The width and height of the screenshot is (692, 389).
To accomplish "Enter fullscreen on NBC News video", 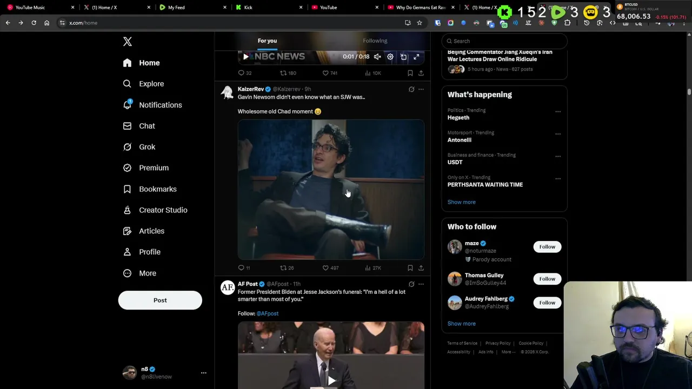I will (416, 57).
